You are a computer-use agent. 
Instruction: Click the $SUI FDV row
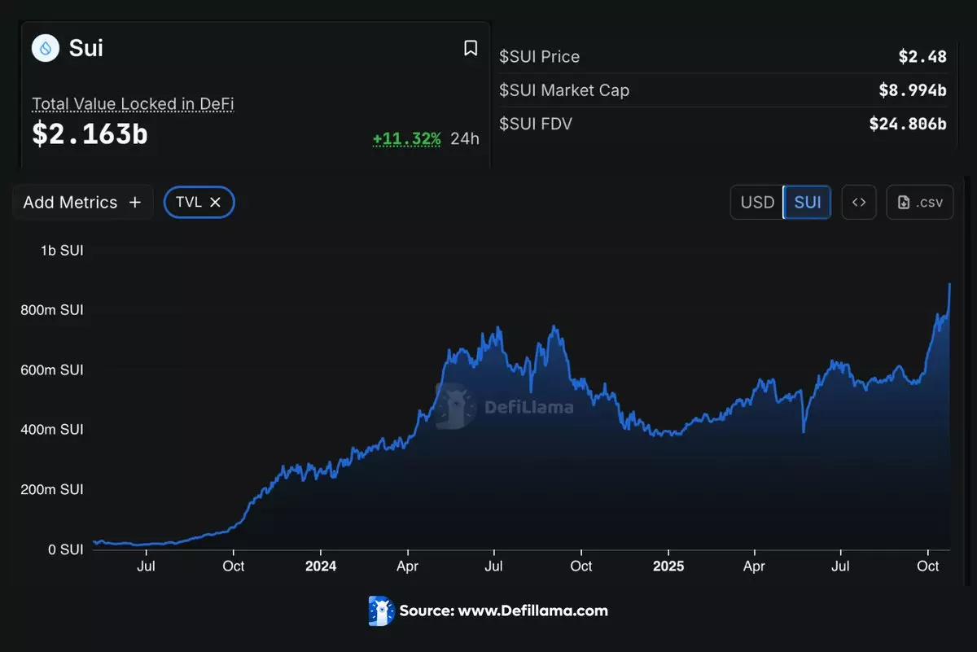723,124
